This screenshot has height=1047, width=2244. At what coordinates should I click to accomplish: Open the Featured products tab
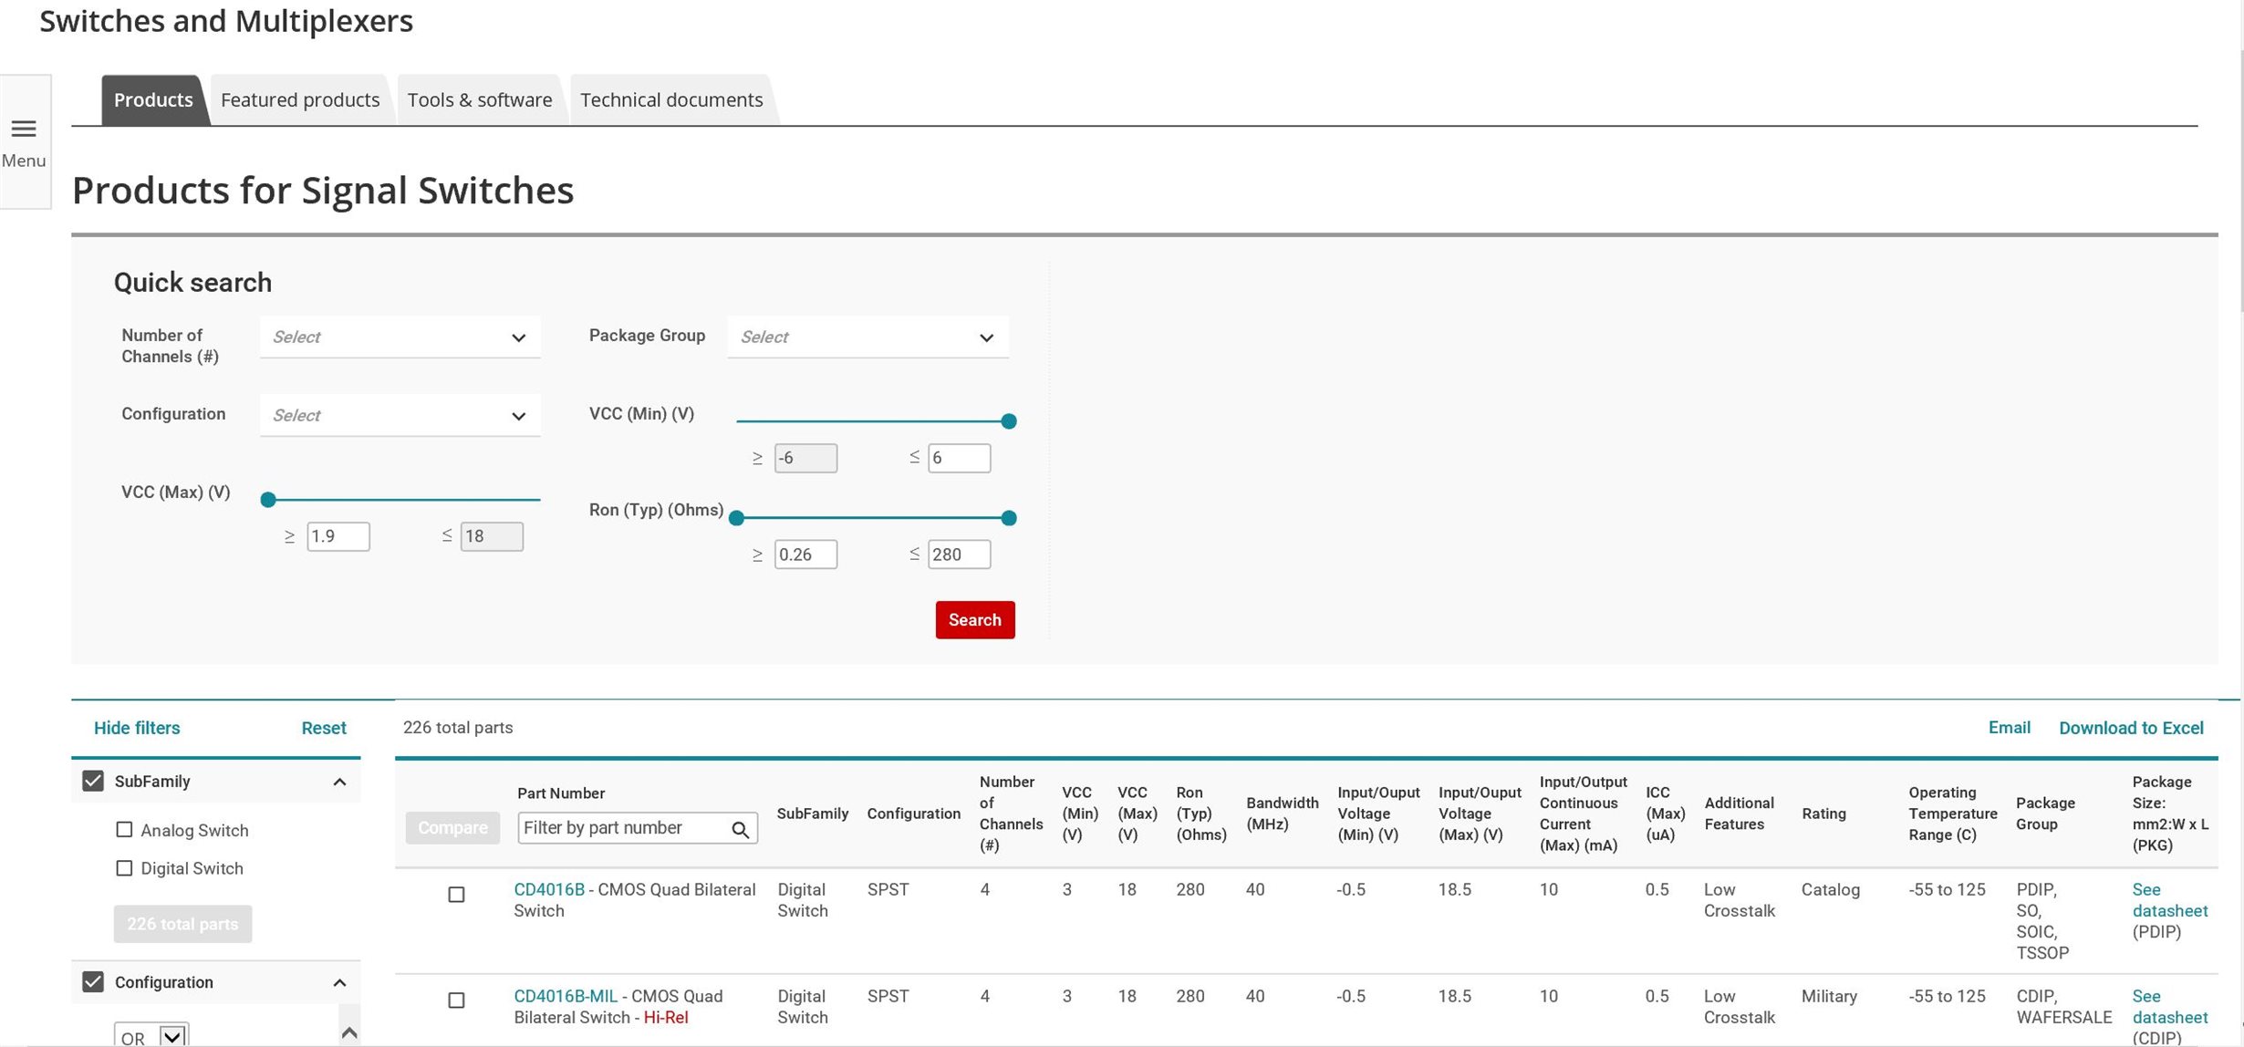point(300,99)
